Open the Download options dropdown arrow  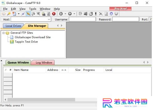[x=65, y=14]
